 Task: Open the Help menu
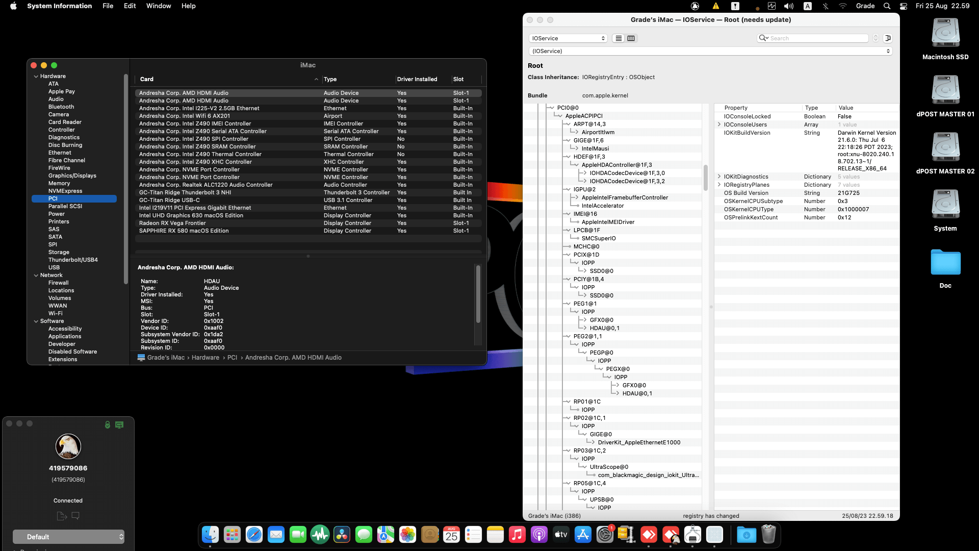[x=189, y=6]
